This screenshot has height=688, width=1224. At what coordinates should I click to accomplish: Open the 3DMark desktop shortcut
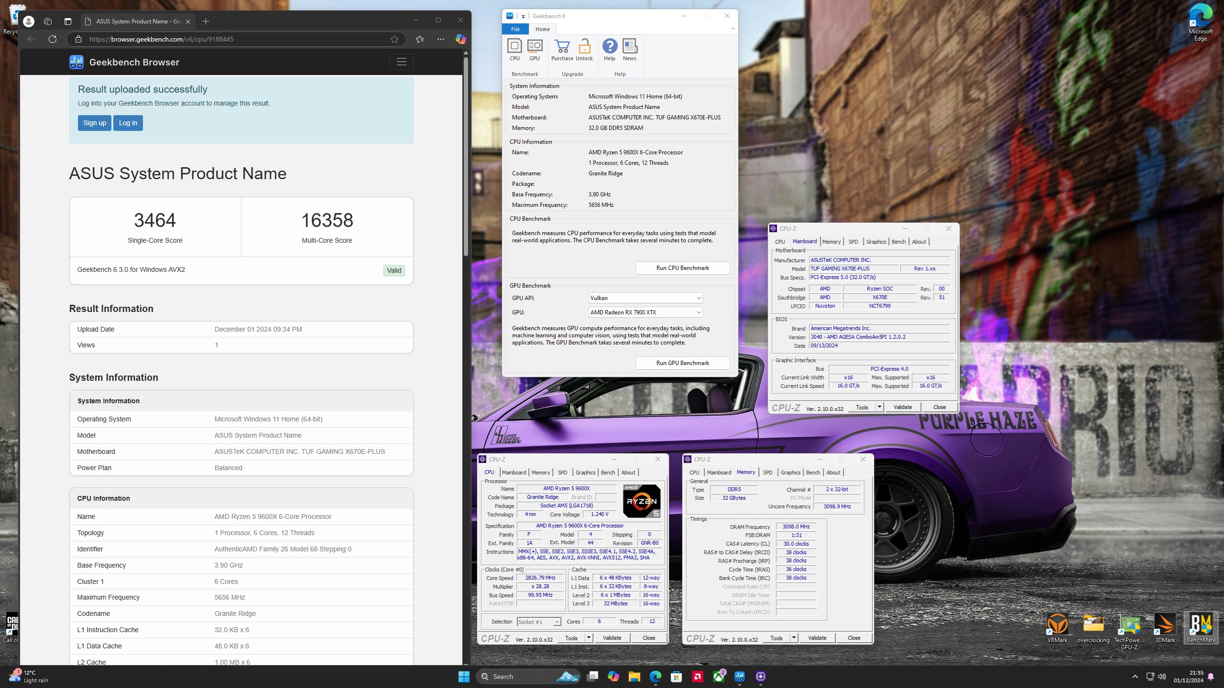pyautogui.click(x=1165, y=628)
